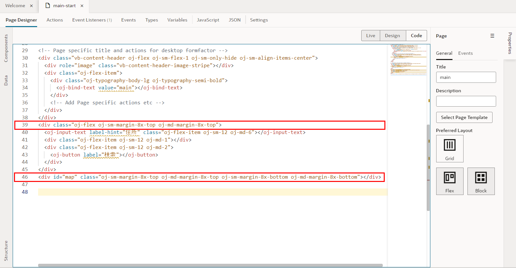Close the main-start tab
This screenshot has width=516, height=268.
click(82, 6)
